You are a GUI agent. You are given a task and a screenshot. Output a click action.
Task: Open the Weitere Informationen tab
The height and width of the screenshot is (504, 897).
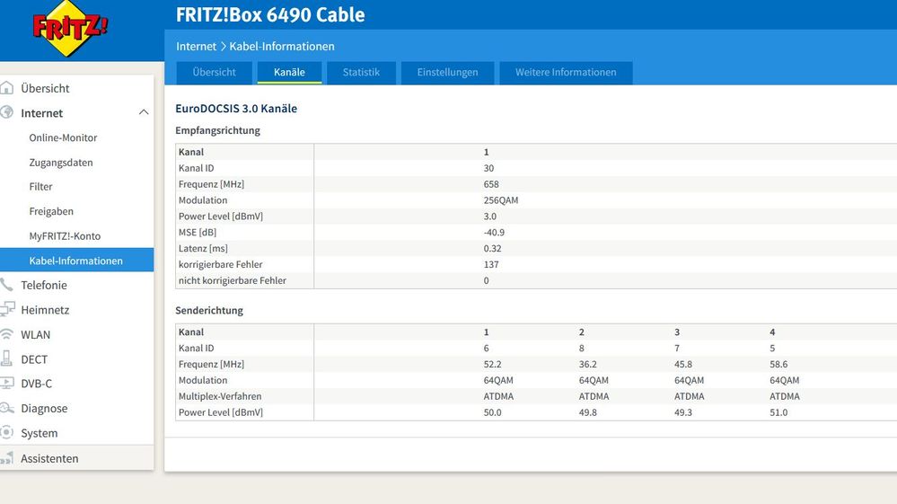pyautogui.click(x=566, y=73)
